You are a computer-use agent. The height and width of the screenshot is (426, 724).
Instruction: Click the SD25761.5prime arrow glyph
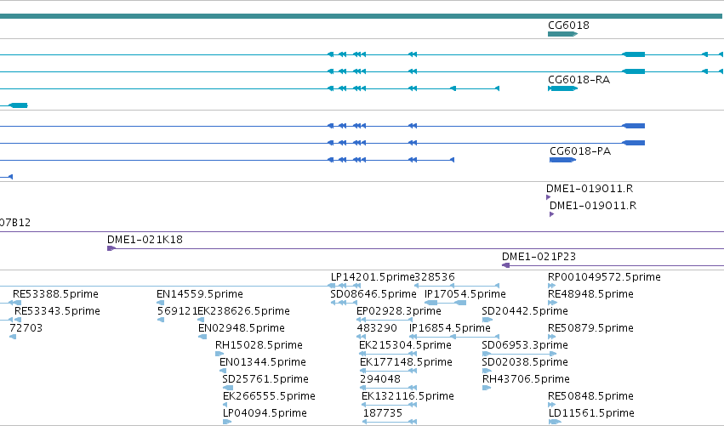pyautogui.click(x=228, y=389)
